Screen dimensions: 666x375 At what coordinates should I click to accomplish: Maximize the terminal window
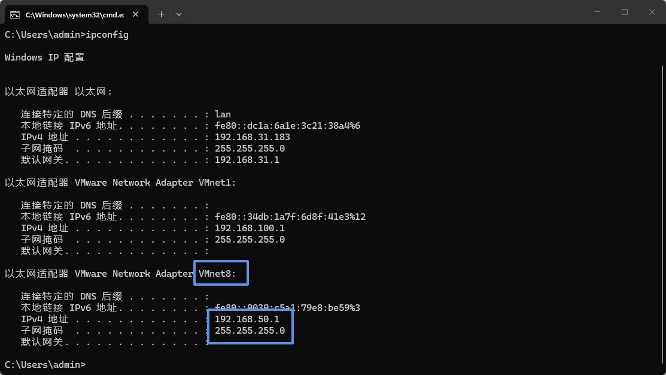(x=625, y=12)
